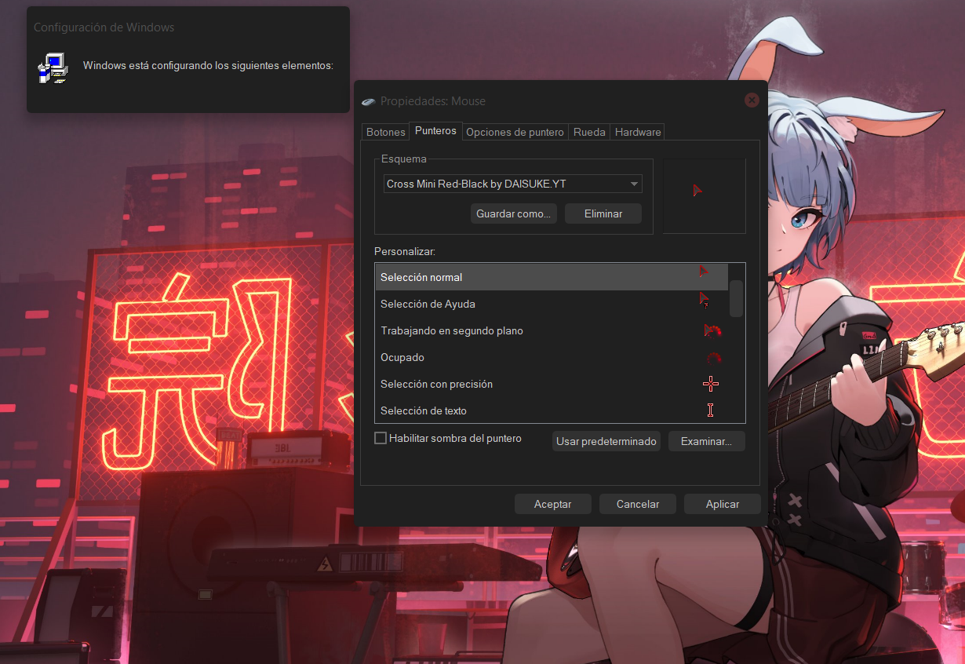Open the cursor scheme dropdown
The width and height of the screenshot is (965, 664).
coord(634,184)
